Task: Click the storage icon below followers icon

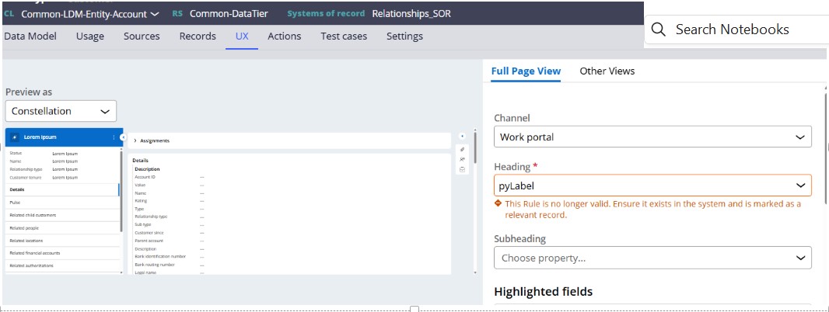Action: pos(463,169)
